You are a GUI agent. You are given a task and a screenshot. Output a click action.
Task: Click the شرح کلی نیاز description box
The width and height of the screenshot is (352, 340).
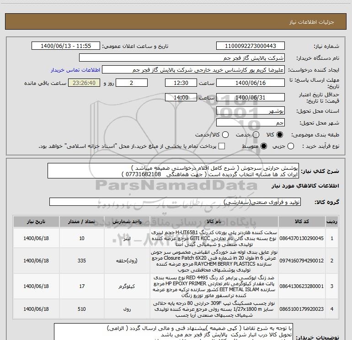(173, 171)
